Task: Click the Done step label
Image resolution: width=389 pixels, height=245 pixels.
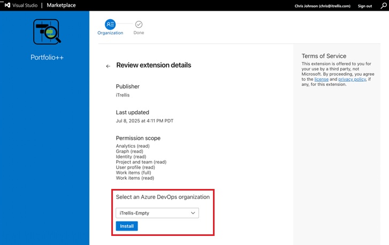Action: point(139,33)
